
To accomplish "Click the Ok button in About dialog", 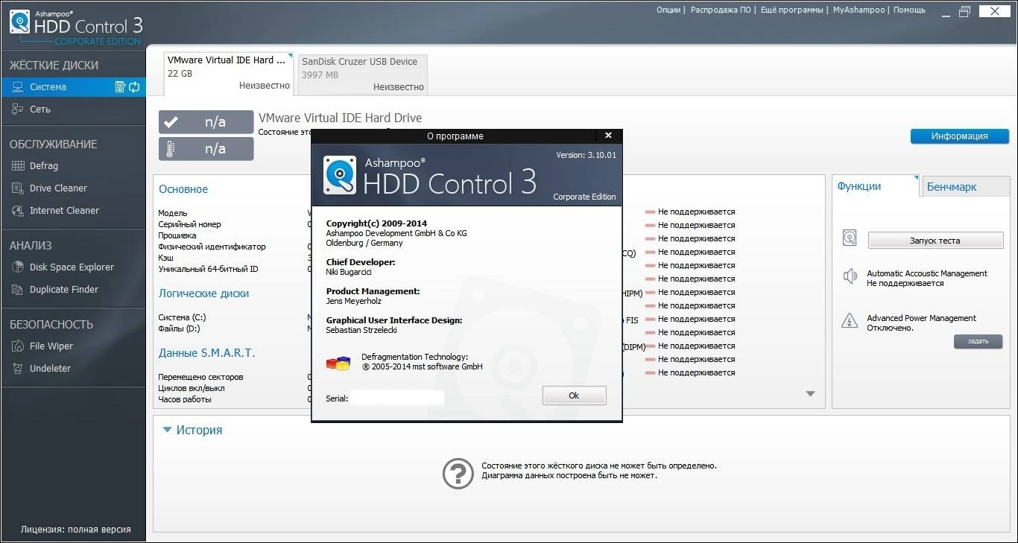I will click(x=574, y=396).
